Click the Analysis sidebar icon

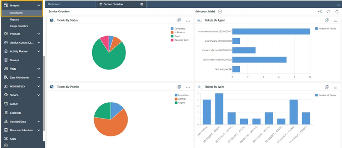[6, 5]
